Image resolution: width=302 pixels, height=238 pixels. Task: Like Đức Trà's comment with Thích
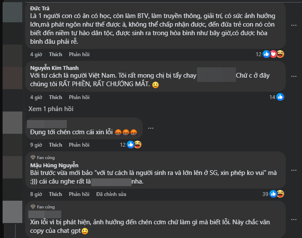pos(56,54)
